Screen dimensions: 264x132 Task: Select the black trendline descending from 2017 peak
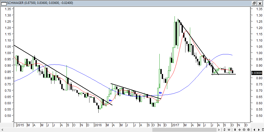[x=198, y=47]
